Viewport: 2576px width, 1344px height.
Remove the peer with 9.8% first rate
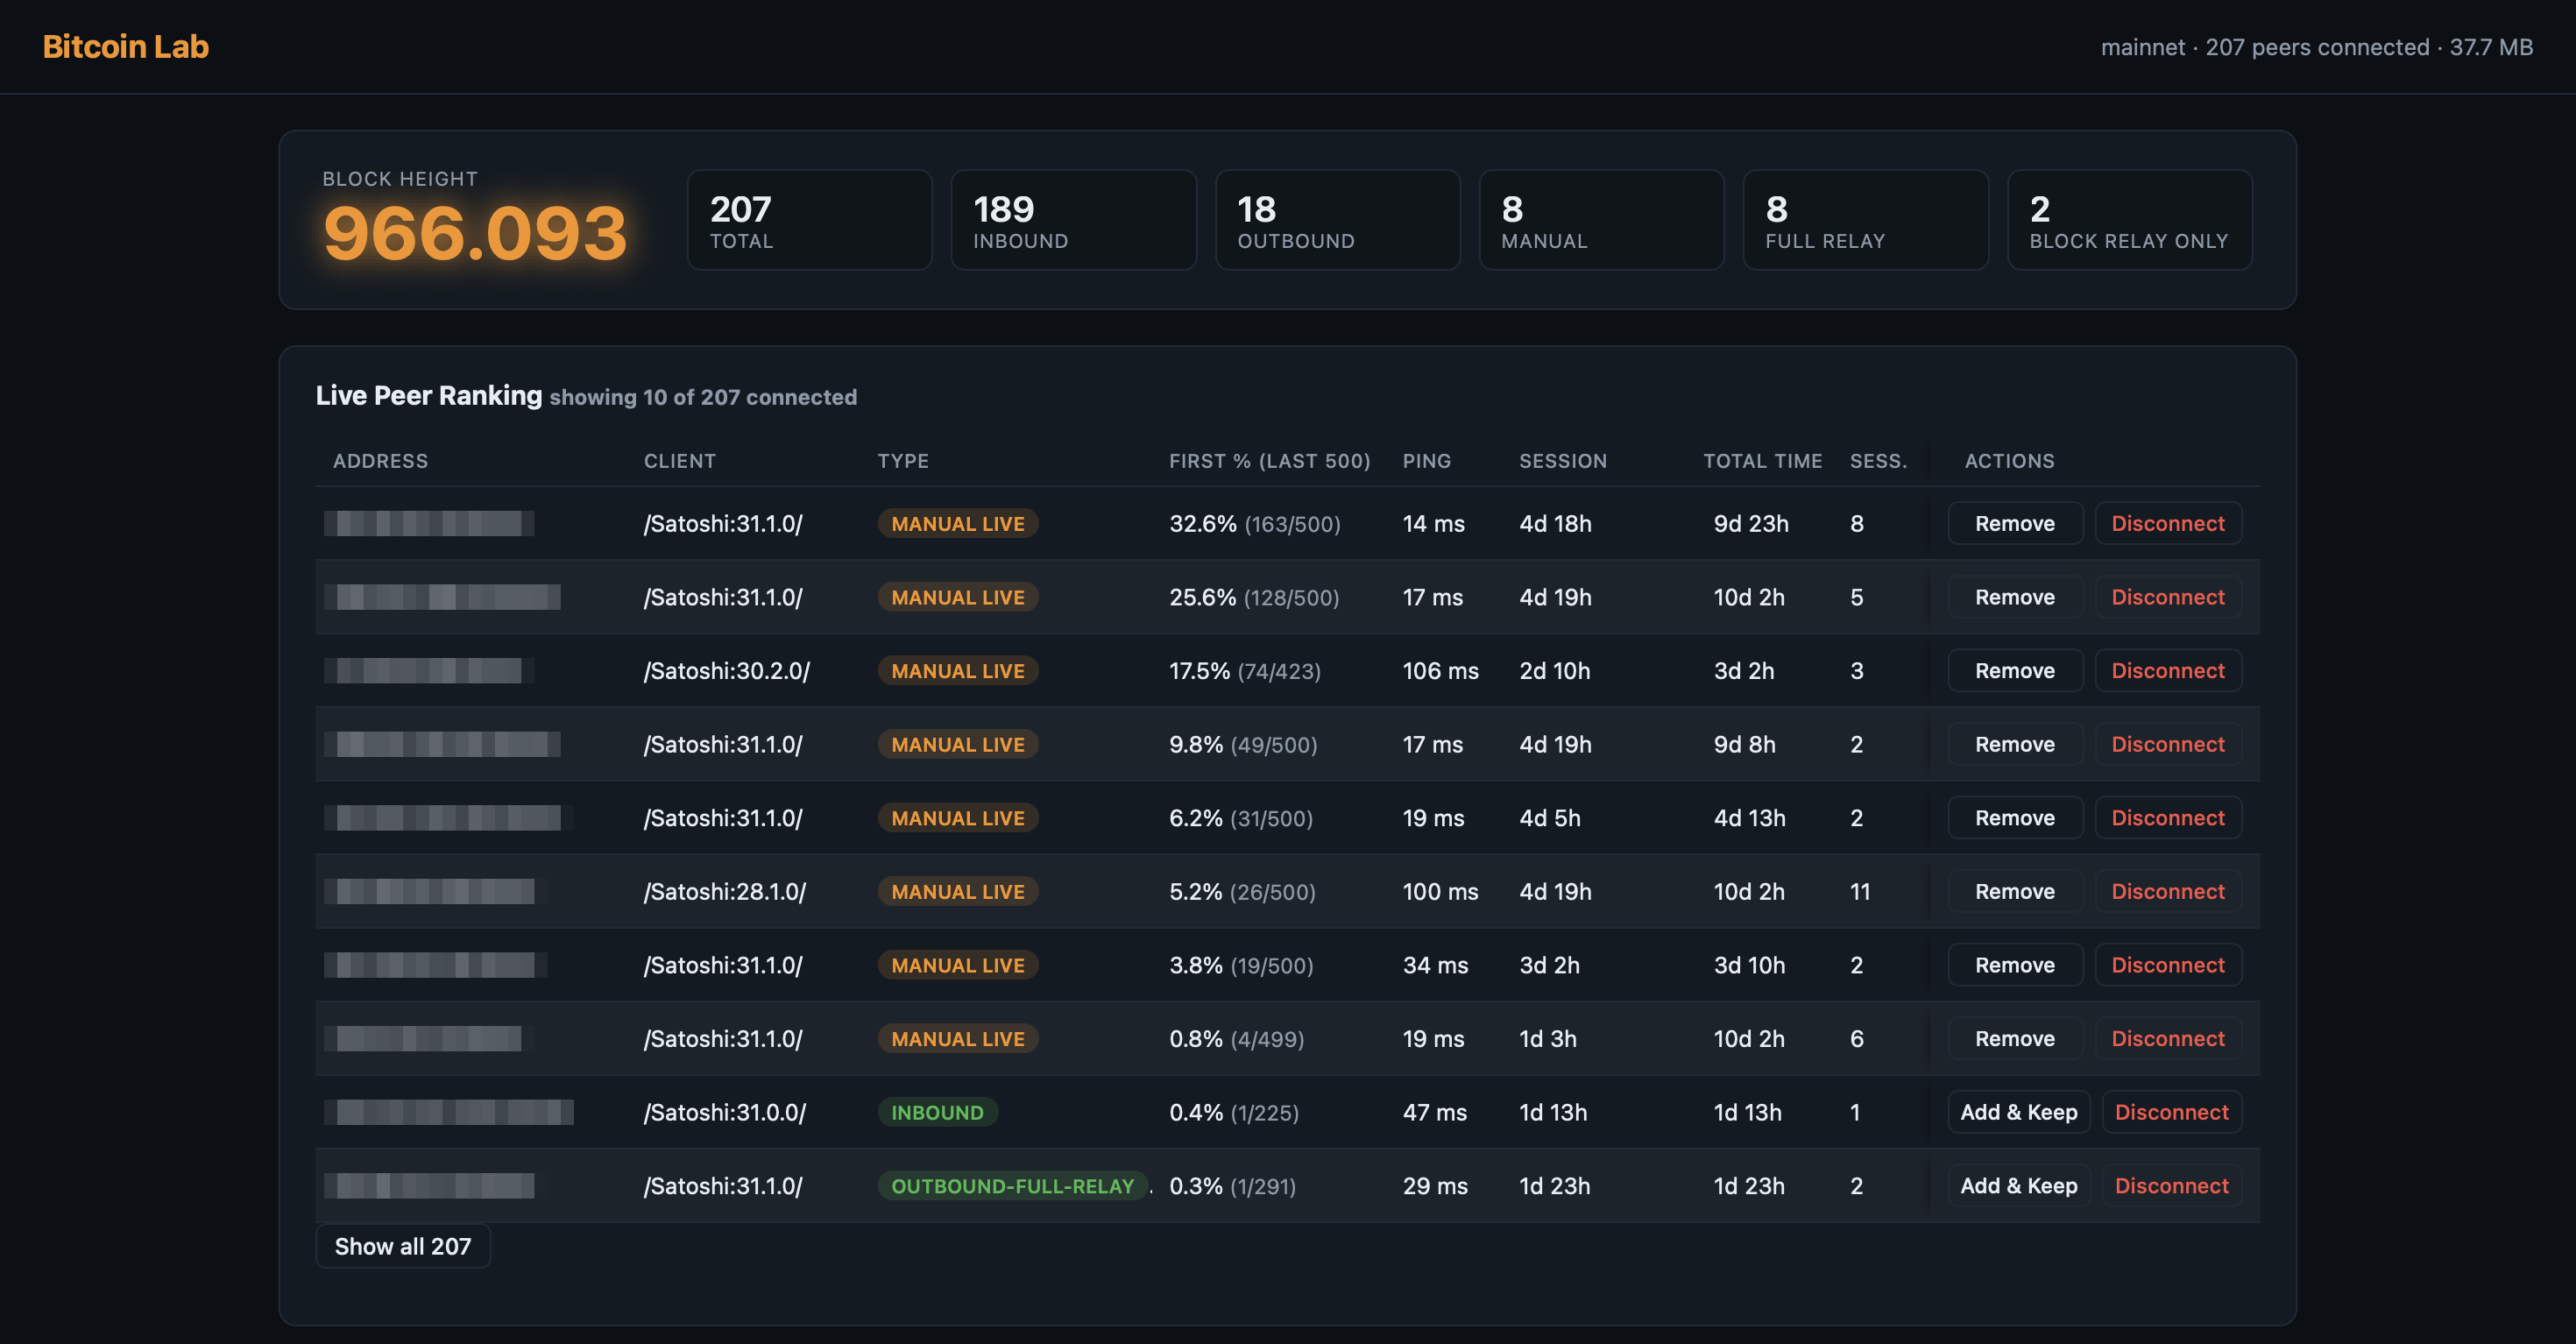(x=2015, y=744)
